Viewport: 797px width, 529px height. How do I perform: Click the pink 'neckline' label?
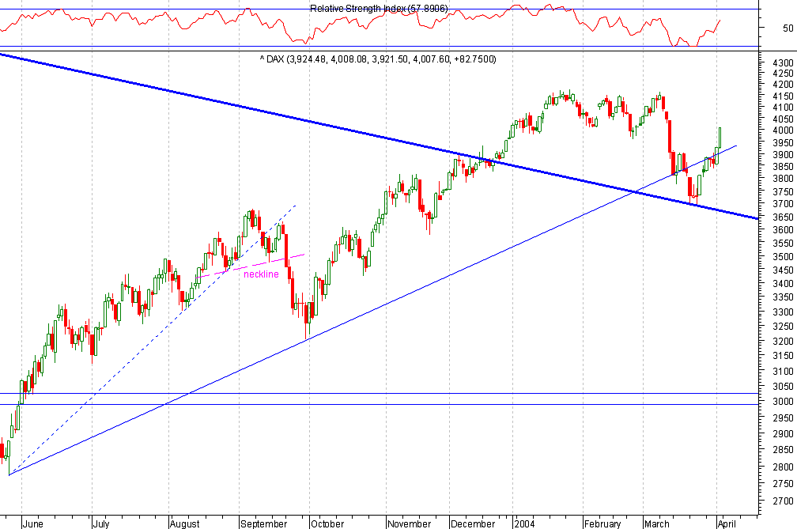[261, 274]
